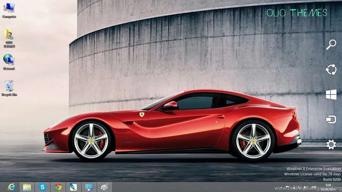The width and height of the screenshot is (342, 192).
Task: Open display settings from the taskbar
Action: pyautogui.click(x=89, y=187)
